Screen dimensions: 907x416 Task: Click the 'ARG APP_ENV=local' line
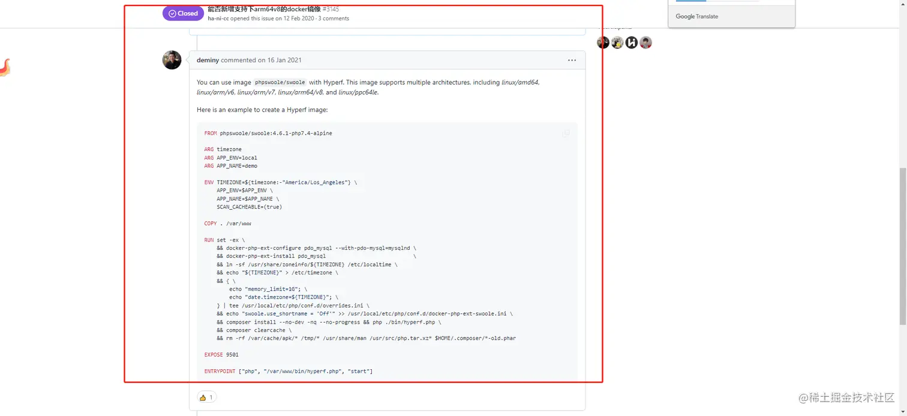[230, 158]
